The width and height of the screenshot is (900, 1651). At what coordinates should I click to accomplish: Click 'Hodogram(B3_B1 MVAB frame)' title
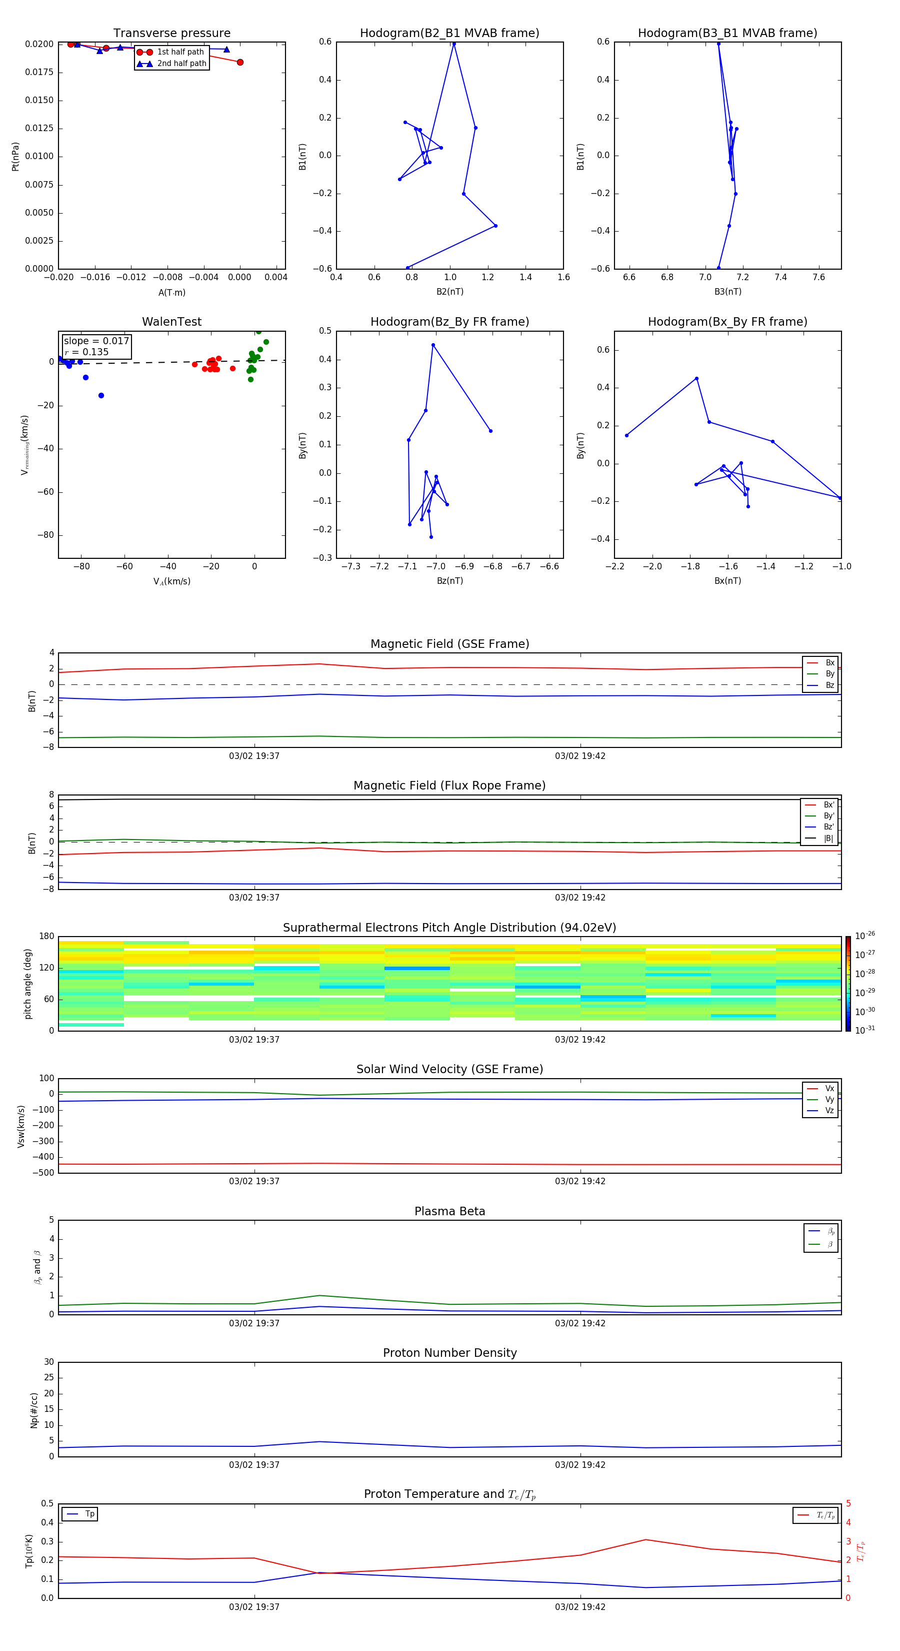point(727,34)
